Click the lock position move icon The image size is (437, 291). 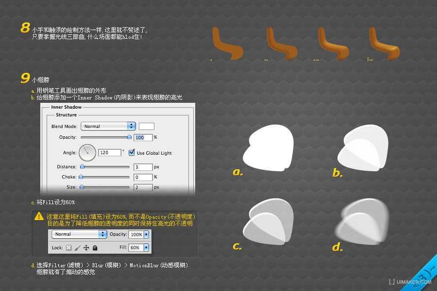[x=86, y=247]
